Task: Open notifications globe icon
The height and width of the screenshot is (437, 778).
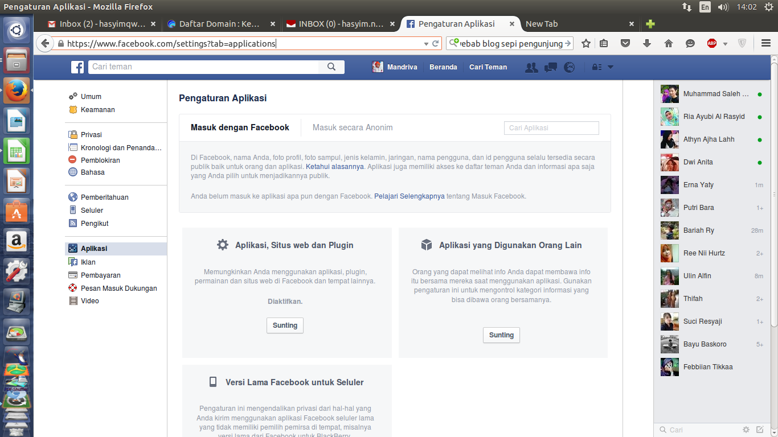Action: click(x=570, y=67)
